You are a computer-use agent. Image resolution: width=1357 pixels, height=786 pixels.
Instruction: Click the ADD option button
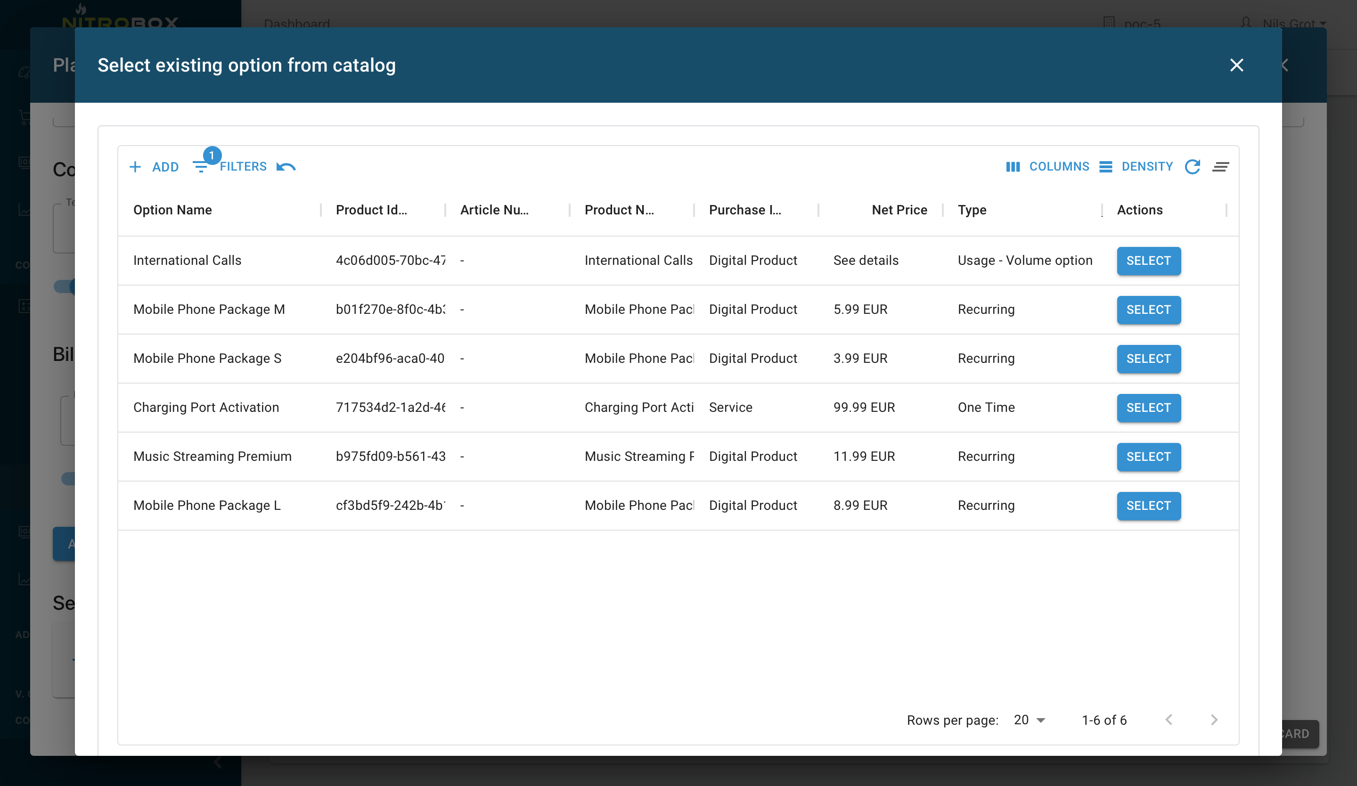click(154, 167)
